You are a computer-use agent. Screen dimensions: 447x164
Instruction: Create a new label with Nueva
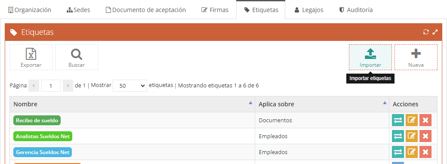pos(416,57)
